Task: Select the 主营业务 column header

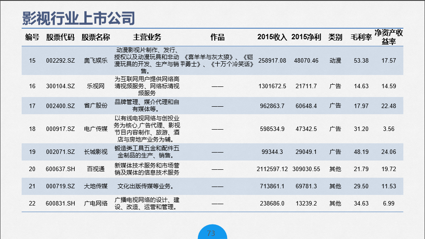Action: pyautogui.click(x=147, y=37)
